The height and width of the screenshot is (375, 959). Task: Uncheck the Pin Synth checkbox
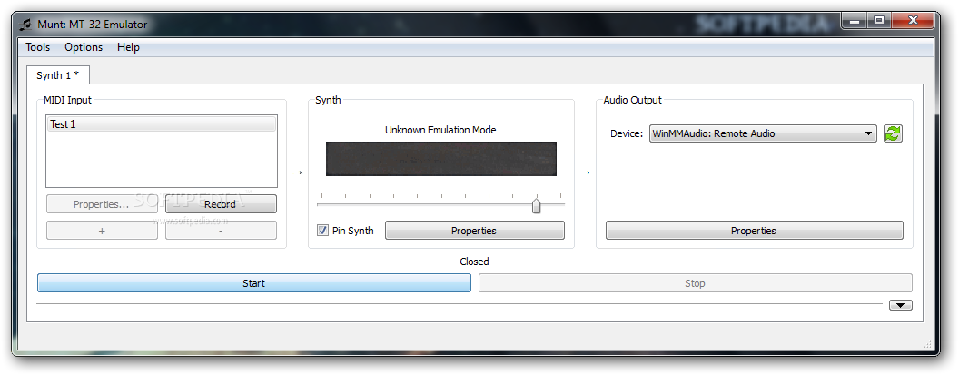pyautogui.click(x=322, y=231)
